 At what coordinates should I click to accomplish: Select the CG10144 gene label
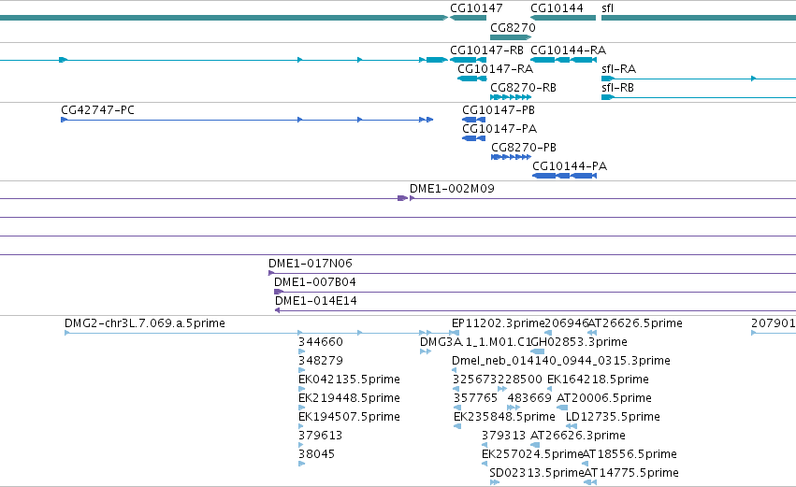pos(557,8)
